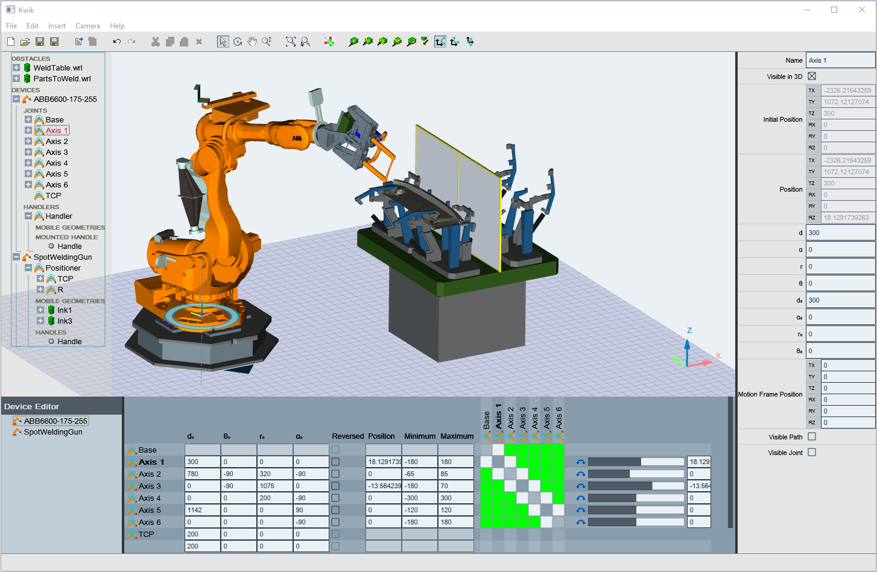
Task: Enable the Visible Joint checkbox
Action: (x=812, y=453)
